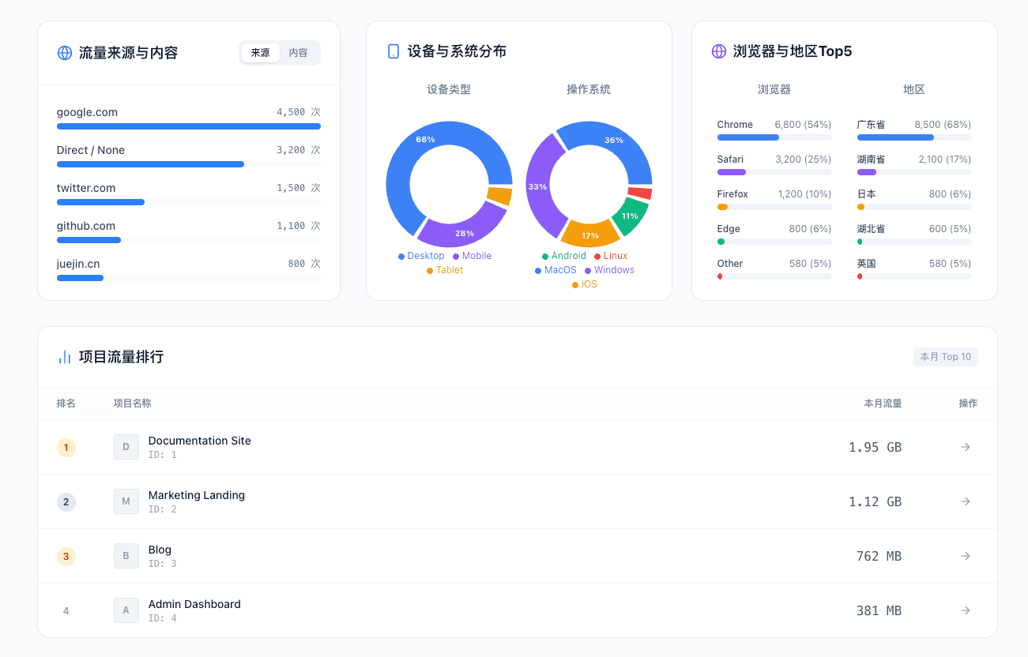Click the arrow icon on Documentation Site row

(x=965, y=446)
